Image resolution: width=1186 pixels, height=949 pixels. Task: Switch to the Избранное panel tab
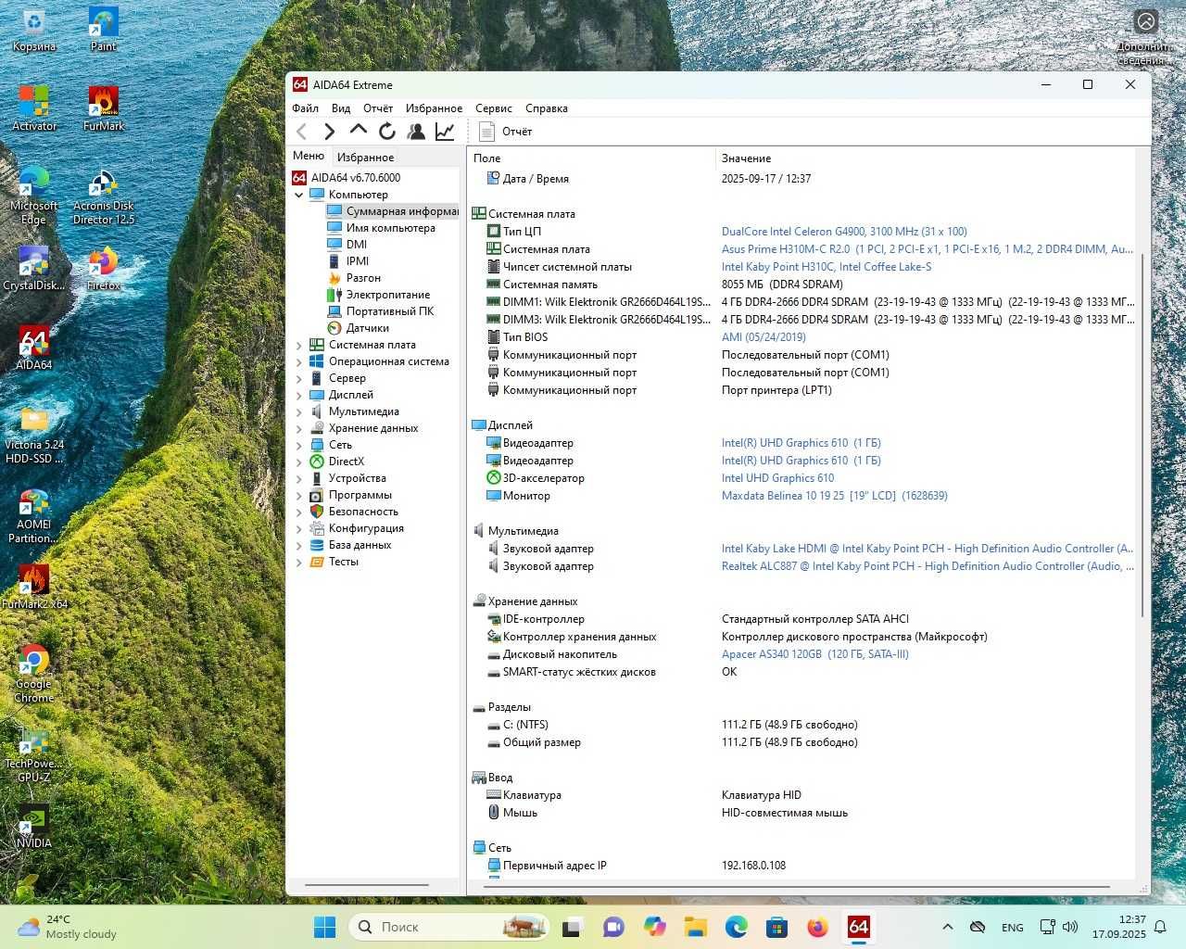(x=365, y=157)
